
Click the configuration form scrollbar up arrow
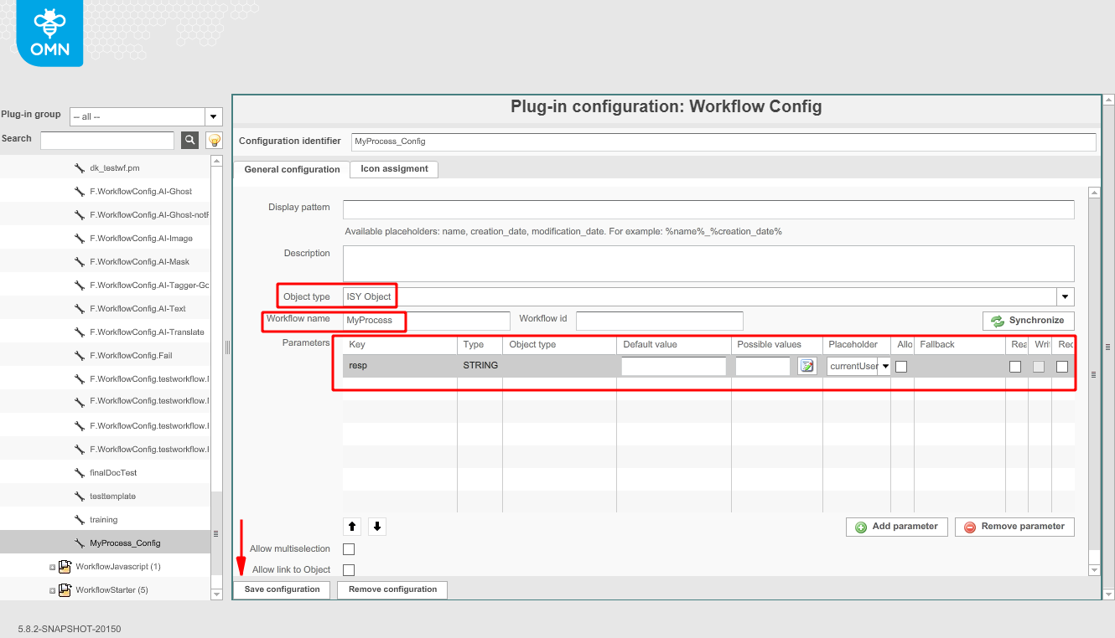pos(1094,193)
